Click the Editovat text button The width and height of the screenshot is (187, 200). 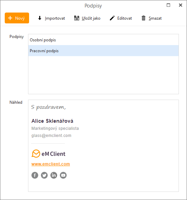click(x=124, y=18)
